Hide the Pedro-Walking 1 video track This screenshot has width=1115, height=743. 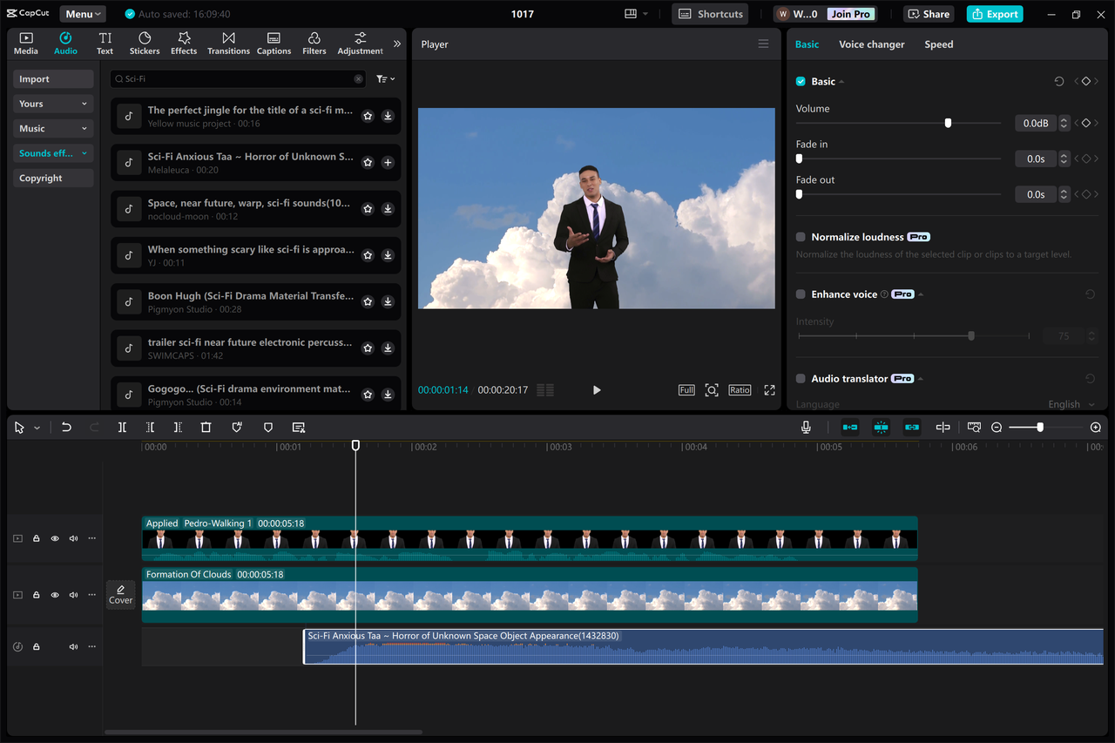click(x=55, y=537)
